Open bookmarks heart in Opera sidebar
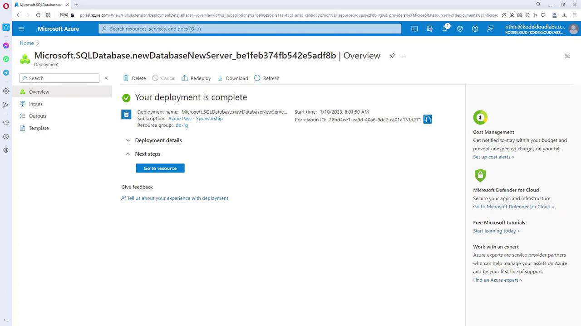 click(6, 123)
